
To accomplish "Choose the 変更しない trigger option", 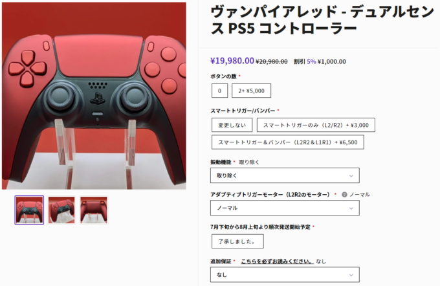I will pyautogui.click(x=232, y=125).
